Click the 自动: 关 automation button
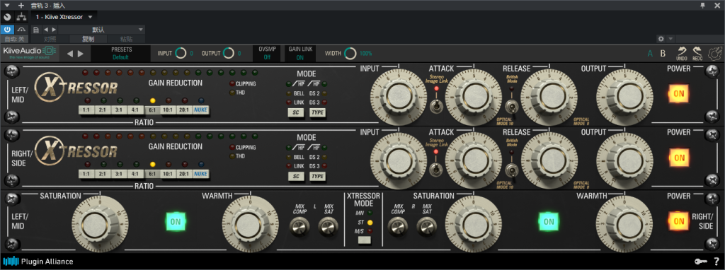 click(14, 39)
